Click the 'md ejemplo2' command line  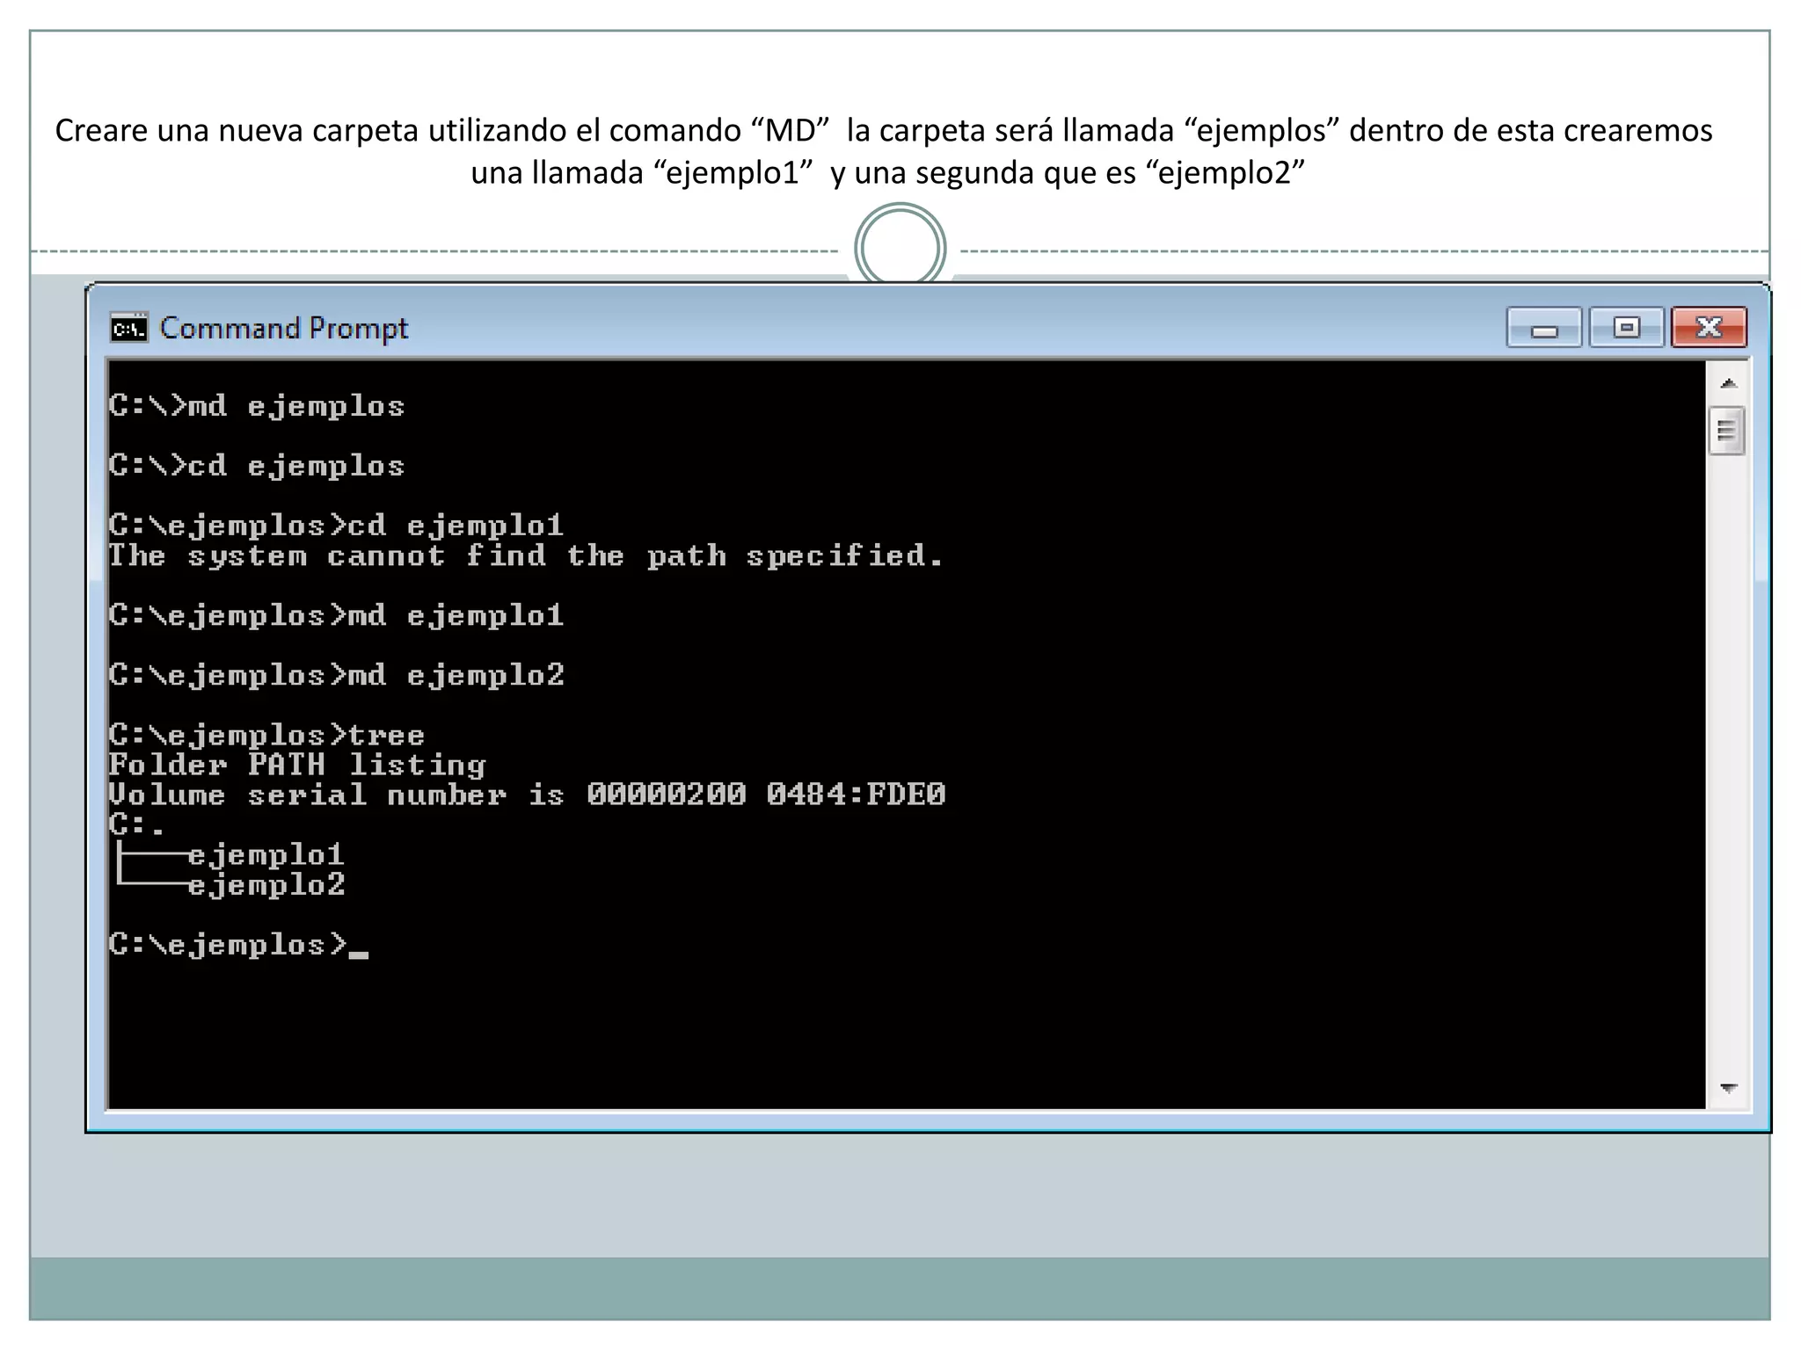tap(336, 676)
